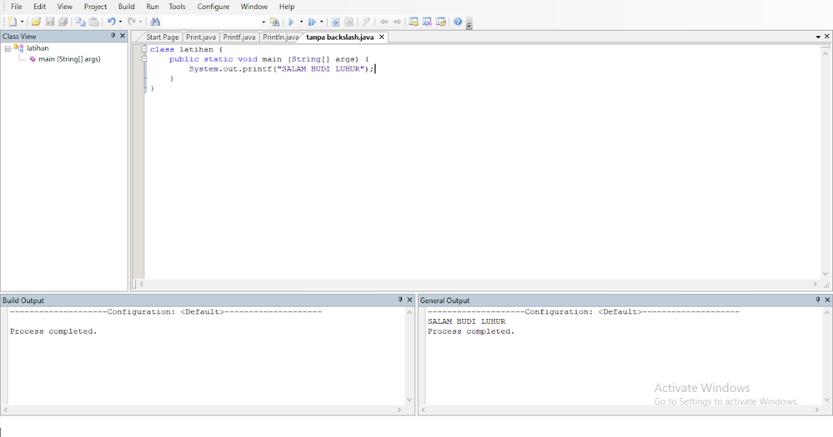The image size is (833, 437).
Task: Toggle auto-hide pin on the Class View panel
Action: coord(114,35)
